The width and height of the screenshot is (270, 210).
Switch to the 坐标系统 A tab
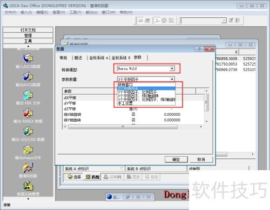98,58
